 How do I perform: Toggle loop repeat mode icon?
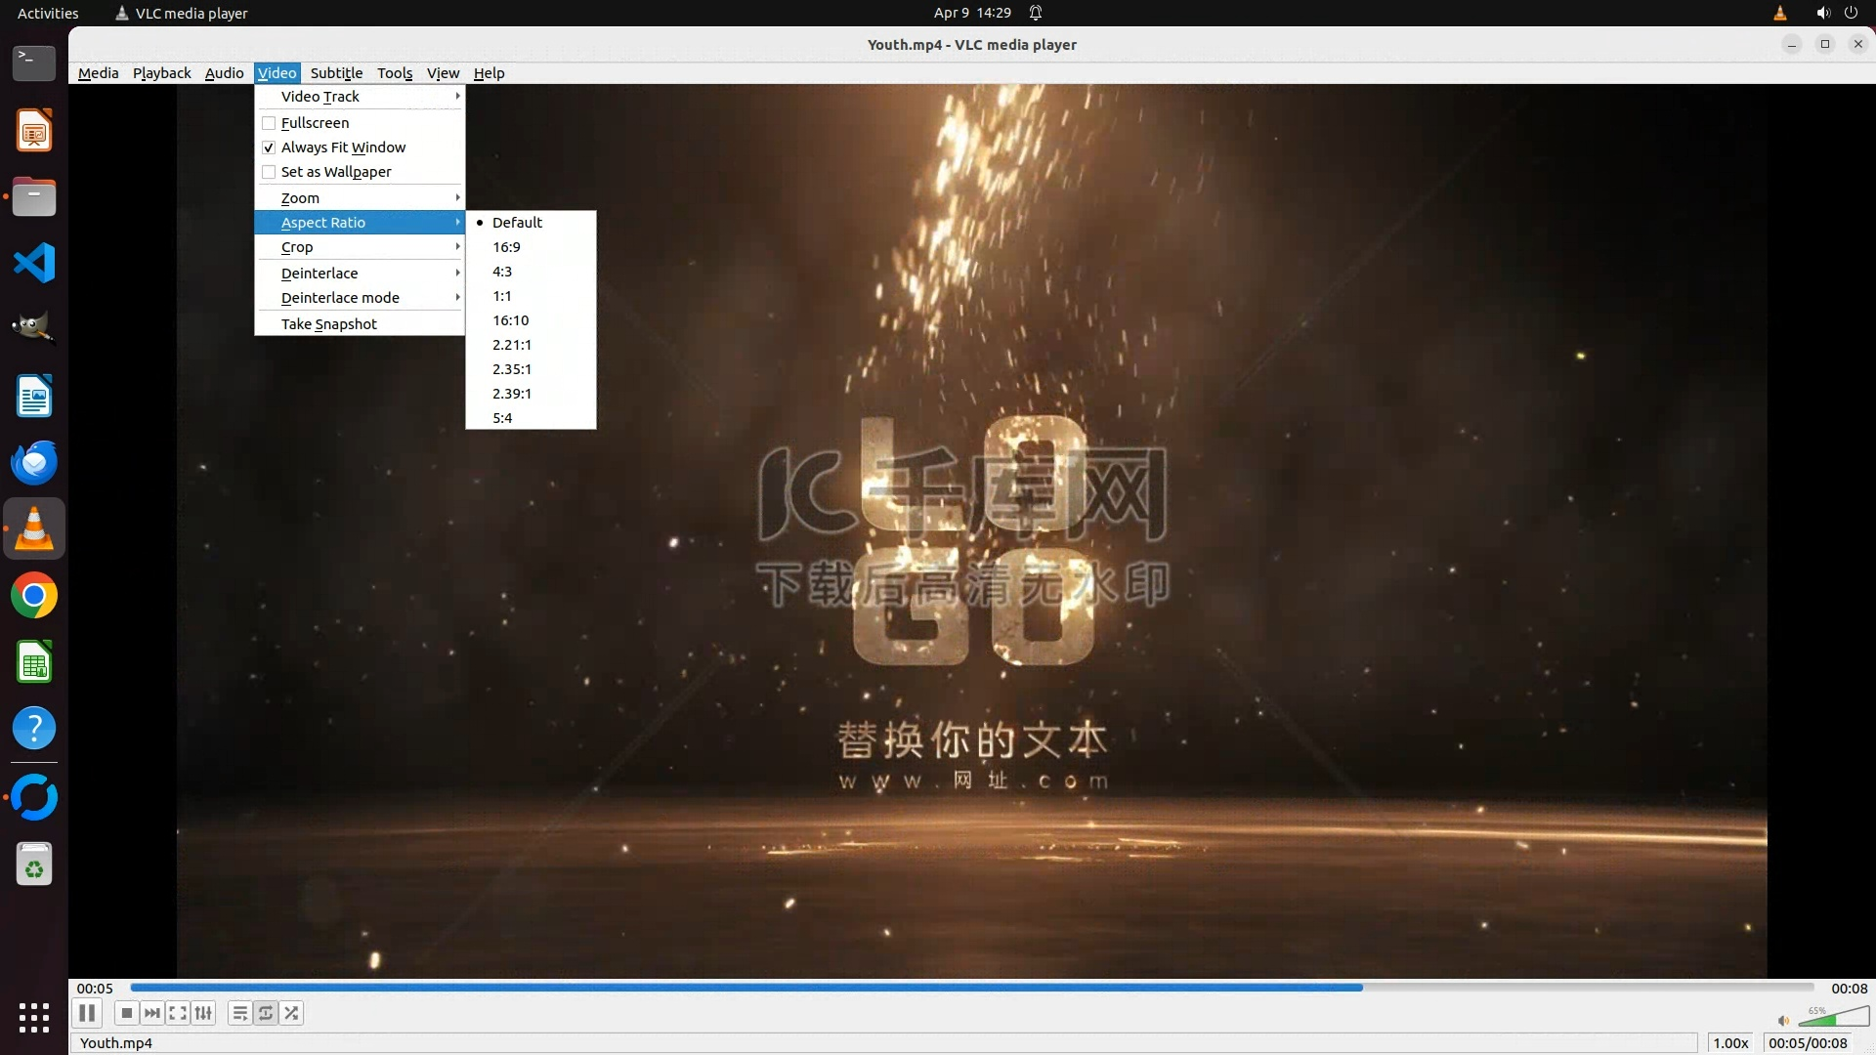tap(266, 1013)
